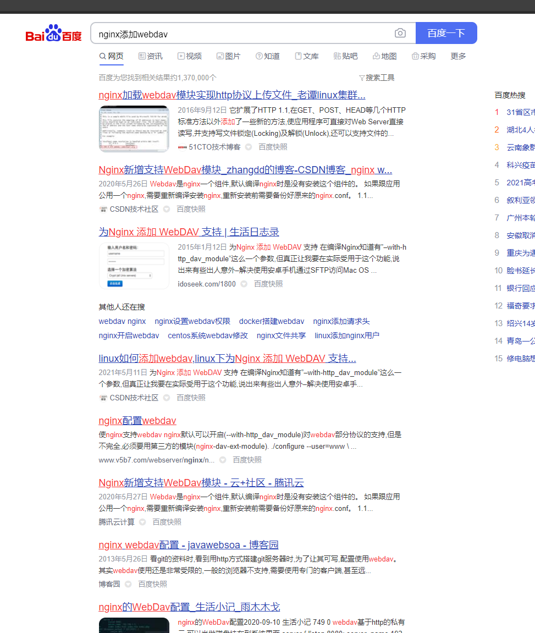
Task: Select the 网页 tab
Action: point(112,56)
